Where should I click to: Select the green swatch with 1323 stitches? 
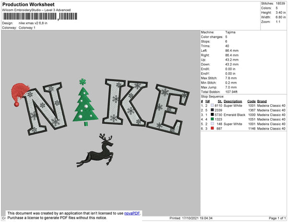(x=212, y=119)
